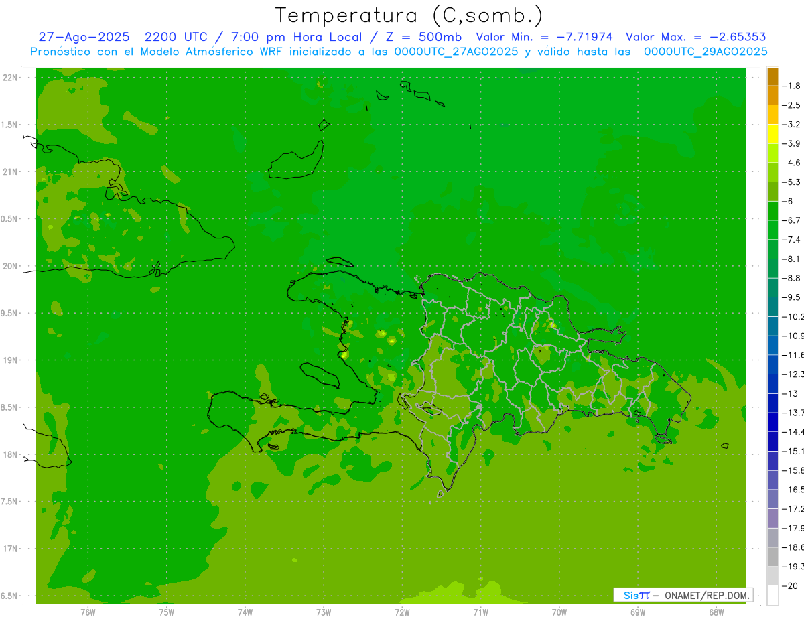Click the '-18.6' colorbar label
The image size is (804, 621).
coord(793,547)
